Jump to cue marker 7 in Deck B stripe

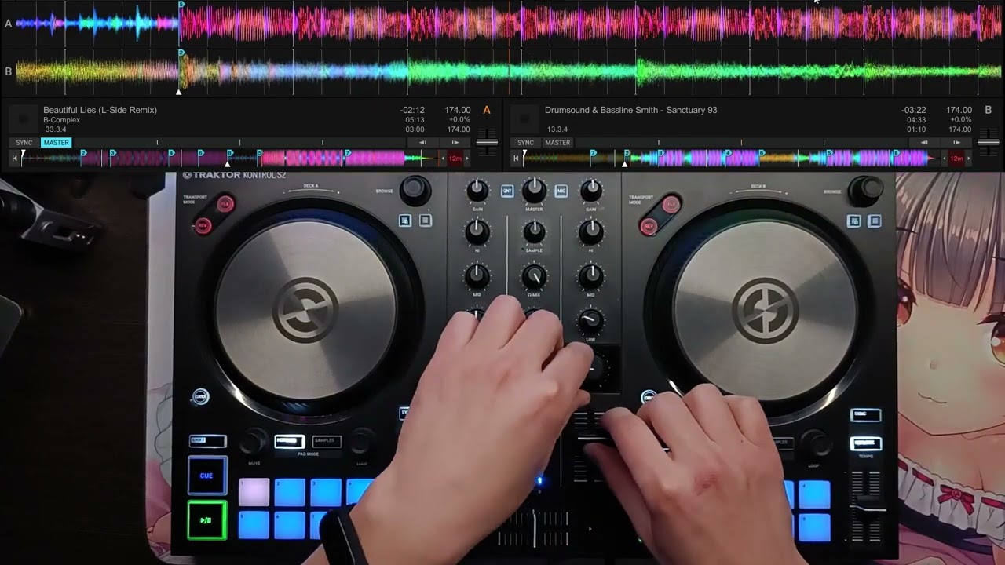click(x=594, y=153)
